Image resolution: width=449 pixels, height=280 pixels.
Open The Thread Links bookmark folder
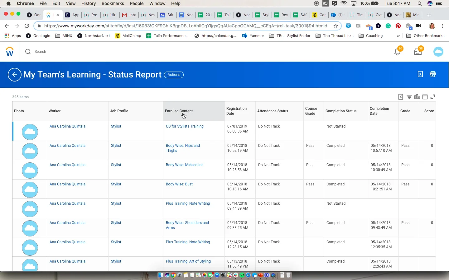pyautogui.click(x=335, y=36)
